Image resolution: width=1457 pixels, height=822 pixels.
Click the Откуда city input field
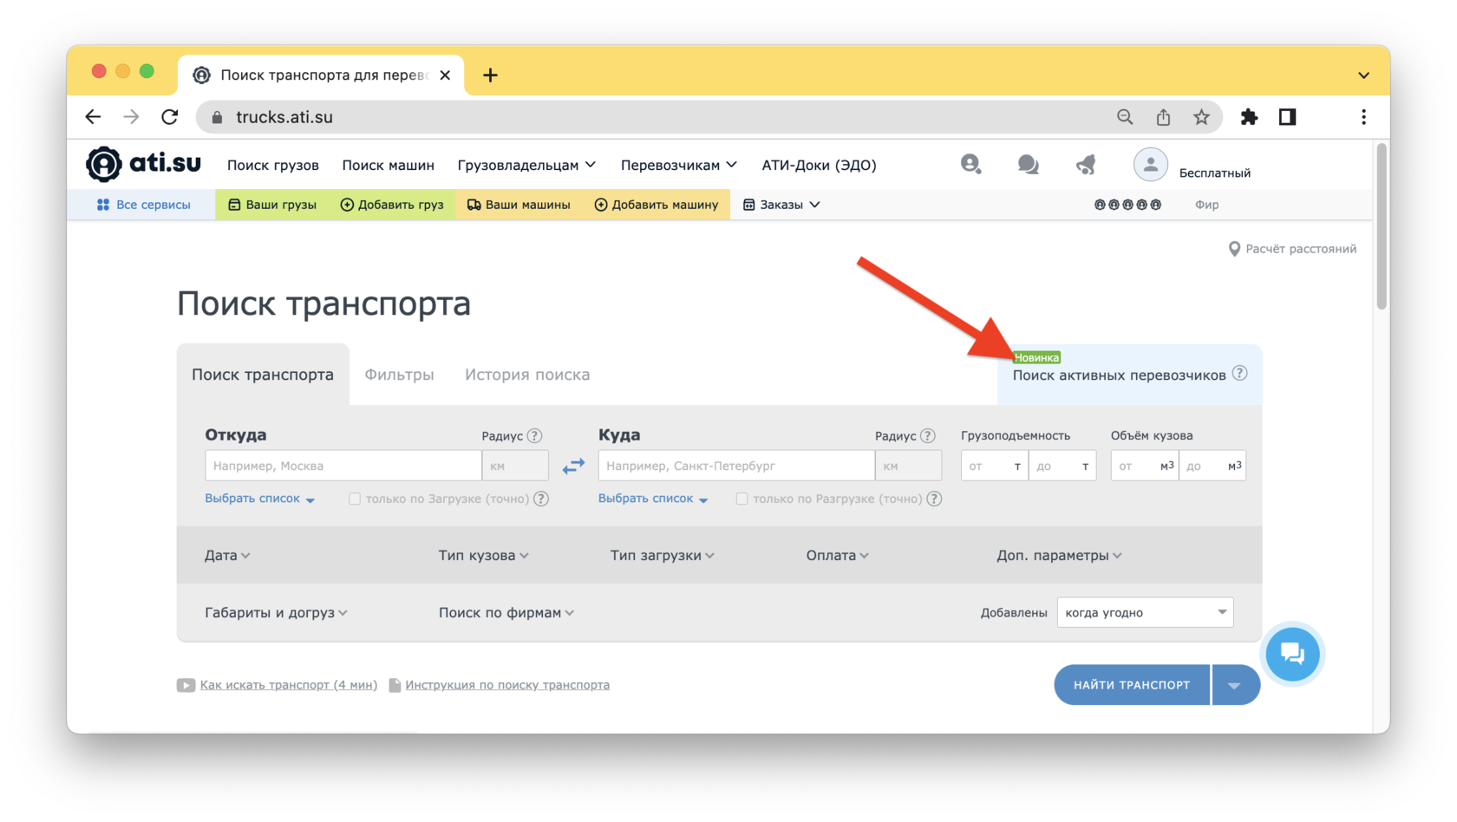(x=343, y=466)
